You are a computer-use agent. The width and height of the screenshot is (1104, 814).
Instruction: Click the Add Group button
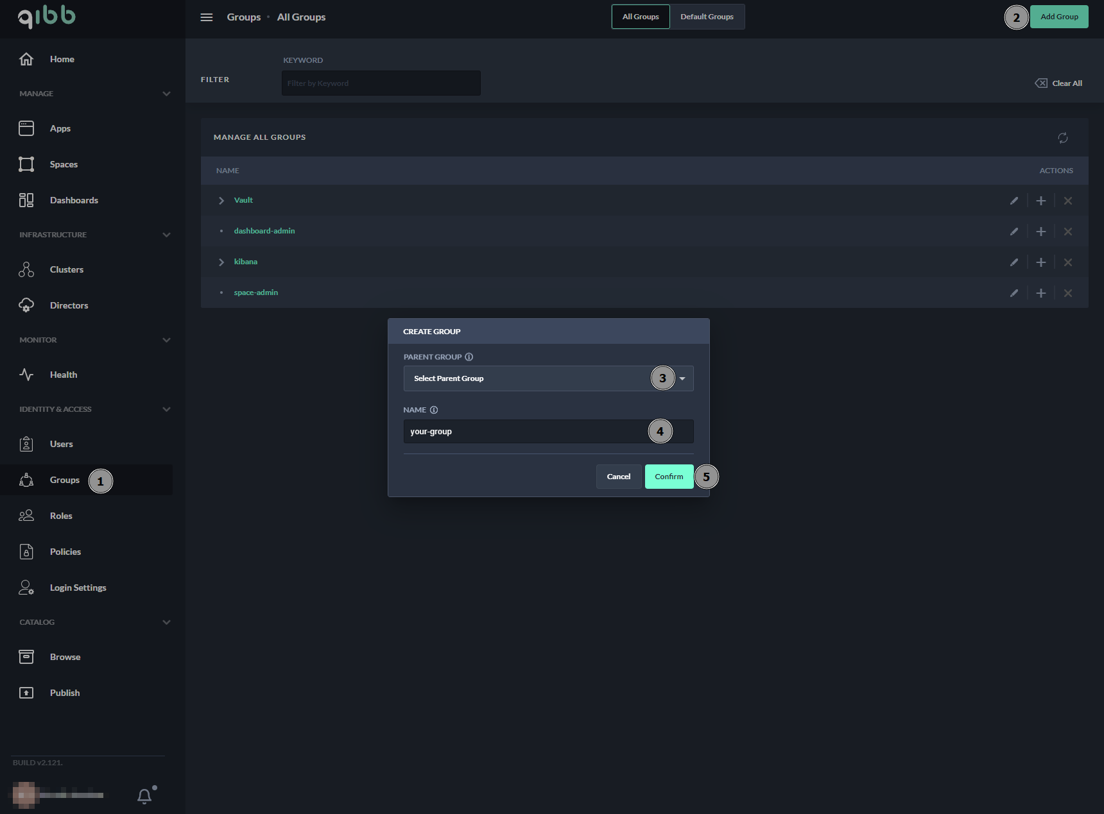click(1058, 17)
